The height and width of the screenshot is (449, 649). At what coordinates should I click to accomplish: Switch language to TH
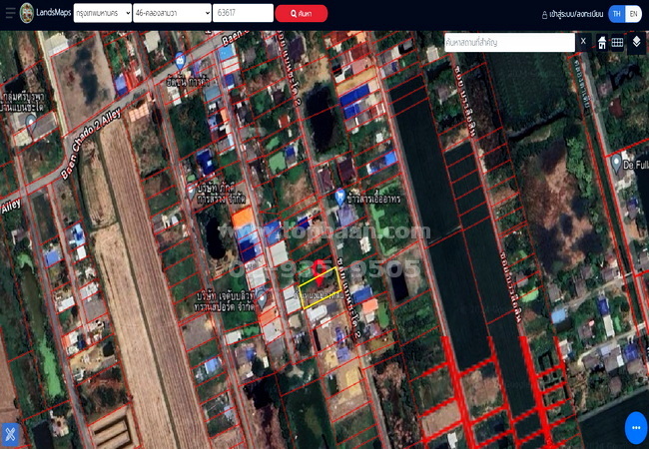(616, 14)
